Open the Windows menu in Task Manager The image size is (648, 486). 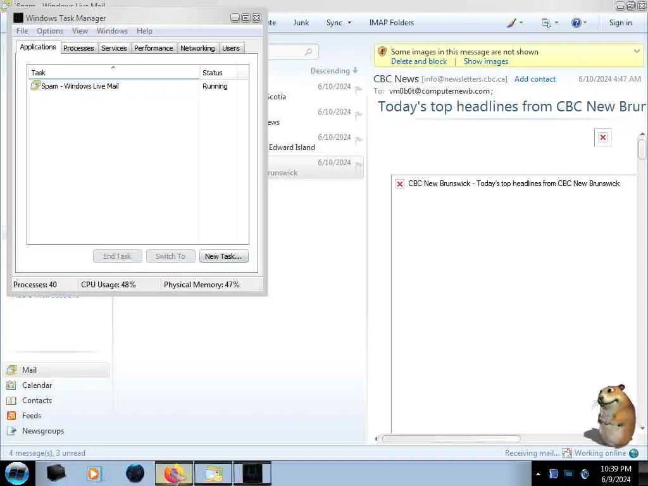coord(112,31)
